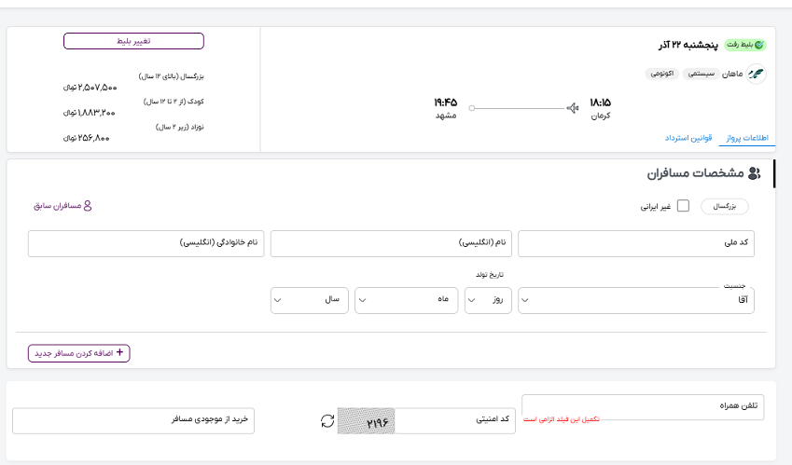Screen dimensions: 792x465
Task: Click the airline name ماهان
Action: click(732, 75)
